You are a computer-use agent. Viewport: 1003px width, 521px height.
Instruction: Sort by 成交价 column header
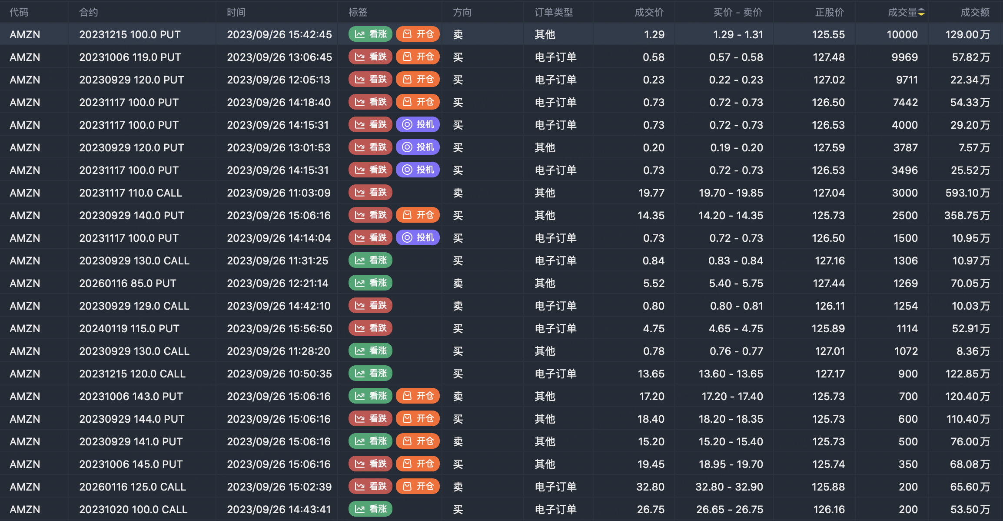click(x=649, y=12)
